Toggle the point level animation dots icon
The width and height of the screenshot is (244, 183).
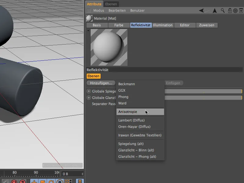click(68, 181)
